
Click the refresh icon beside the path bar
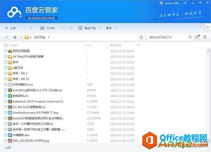click(141, 37)
